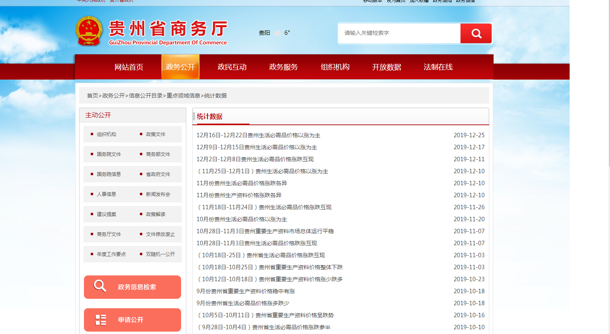Click the magnifier icon in 政务信息检索
The image size is (610, 334).
pyautogui.click(x=100, y=286)
